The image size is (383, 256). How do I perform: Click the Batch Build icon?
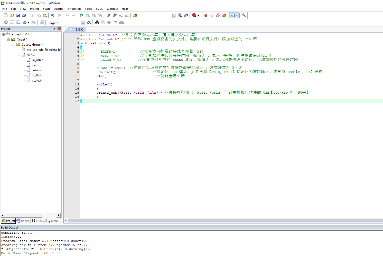[x=24, y=23]
